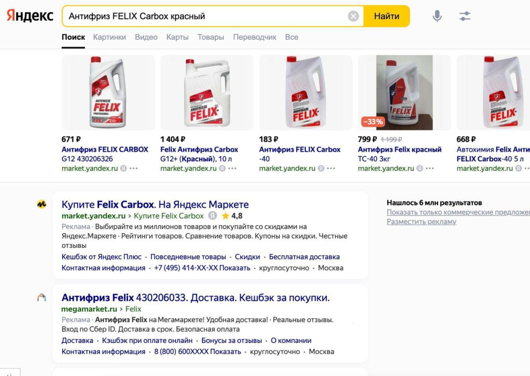Open the first FELIX CARBOX G12 product thumbnail
The width and height of the screenshot is (530, 376).
click(108, 93)
